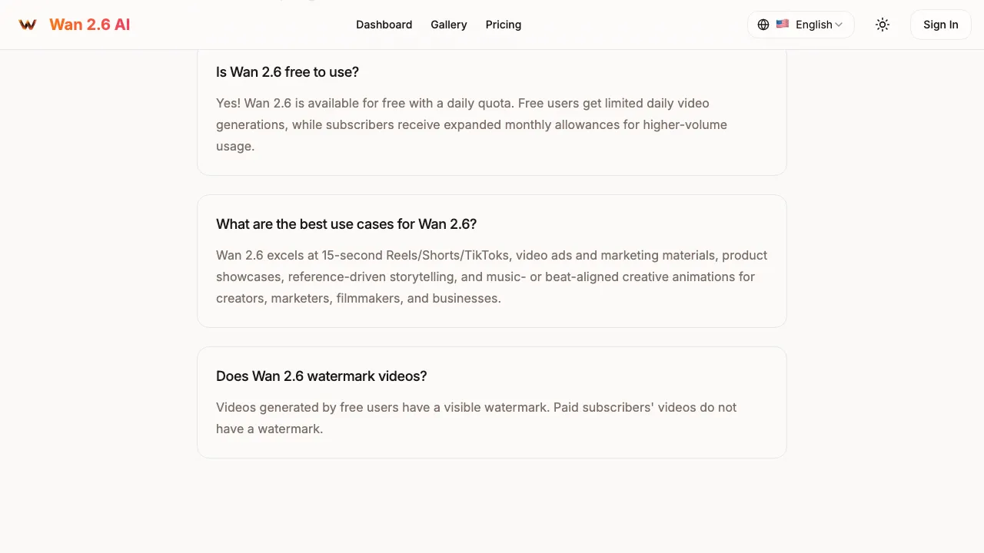Select the free daily quota answer text
This screenshot has width=984, height=553.
point(471,124)
